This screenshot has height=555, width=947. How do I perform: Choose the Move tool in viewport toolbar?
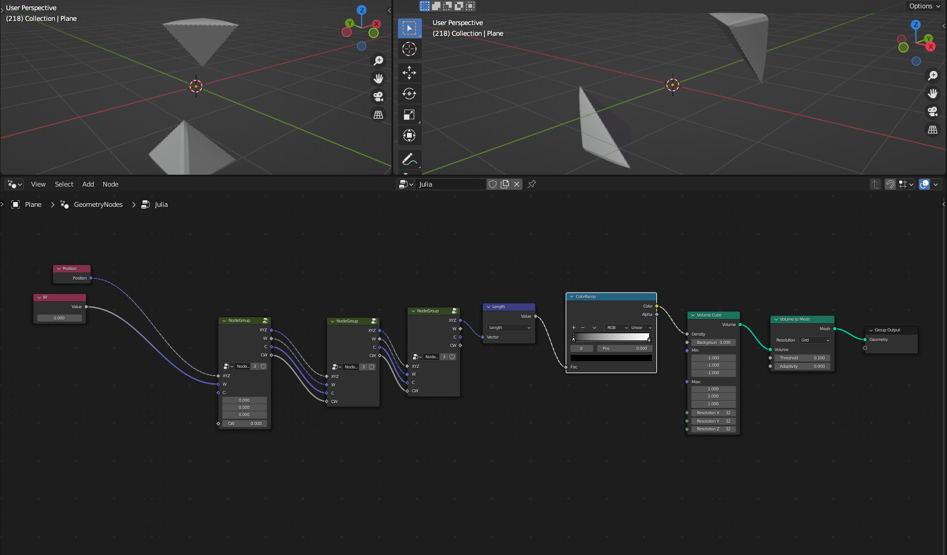[409, 73]
